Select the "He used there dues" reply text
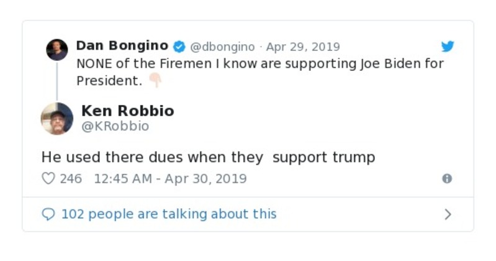This screenshot has height=261, width=496. pos(208,157)
